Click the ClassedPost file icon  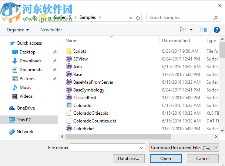tap(69, 97)
